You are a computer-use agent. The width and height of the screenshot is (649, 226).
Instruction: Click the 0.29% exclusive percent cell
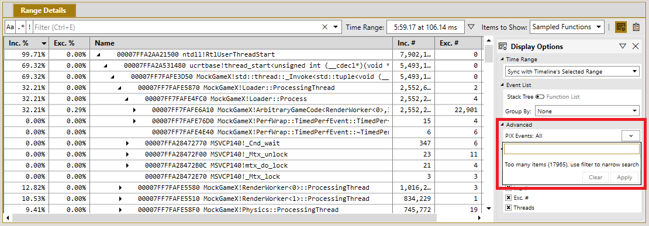69,110
